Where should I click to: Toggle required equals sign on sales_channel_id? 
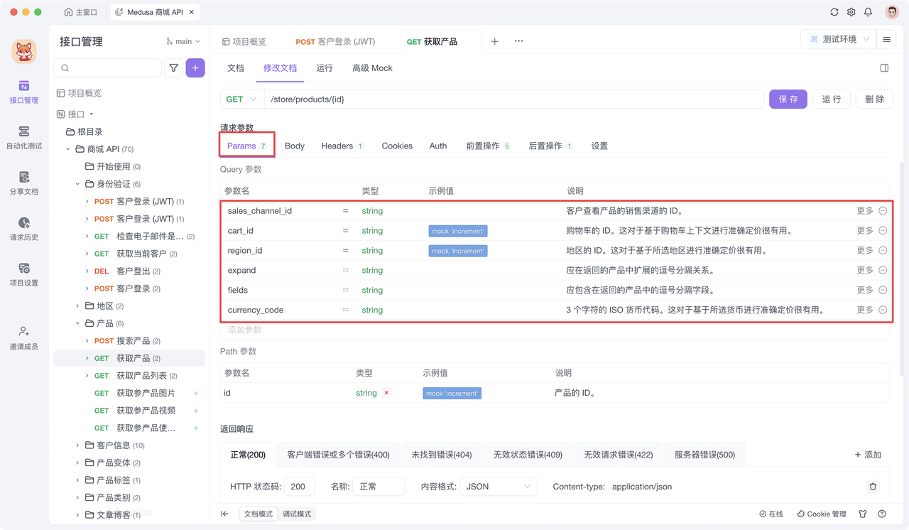point(346,211)
